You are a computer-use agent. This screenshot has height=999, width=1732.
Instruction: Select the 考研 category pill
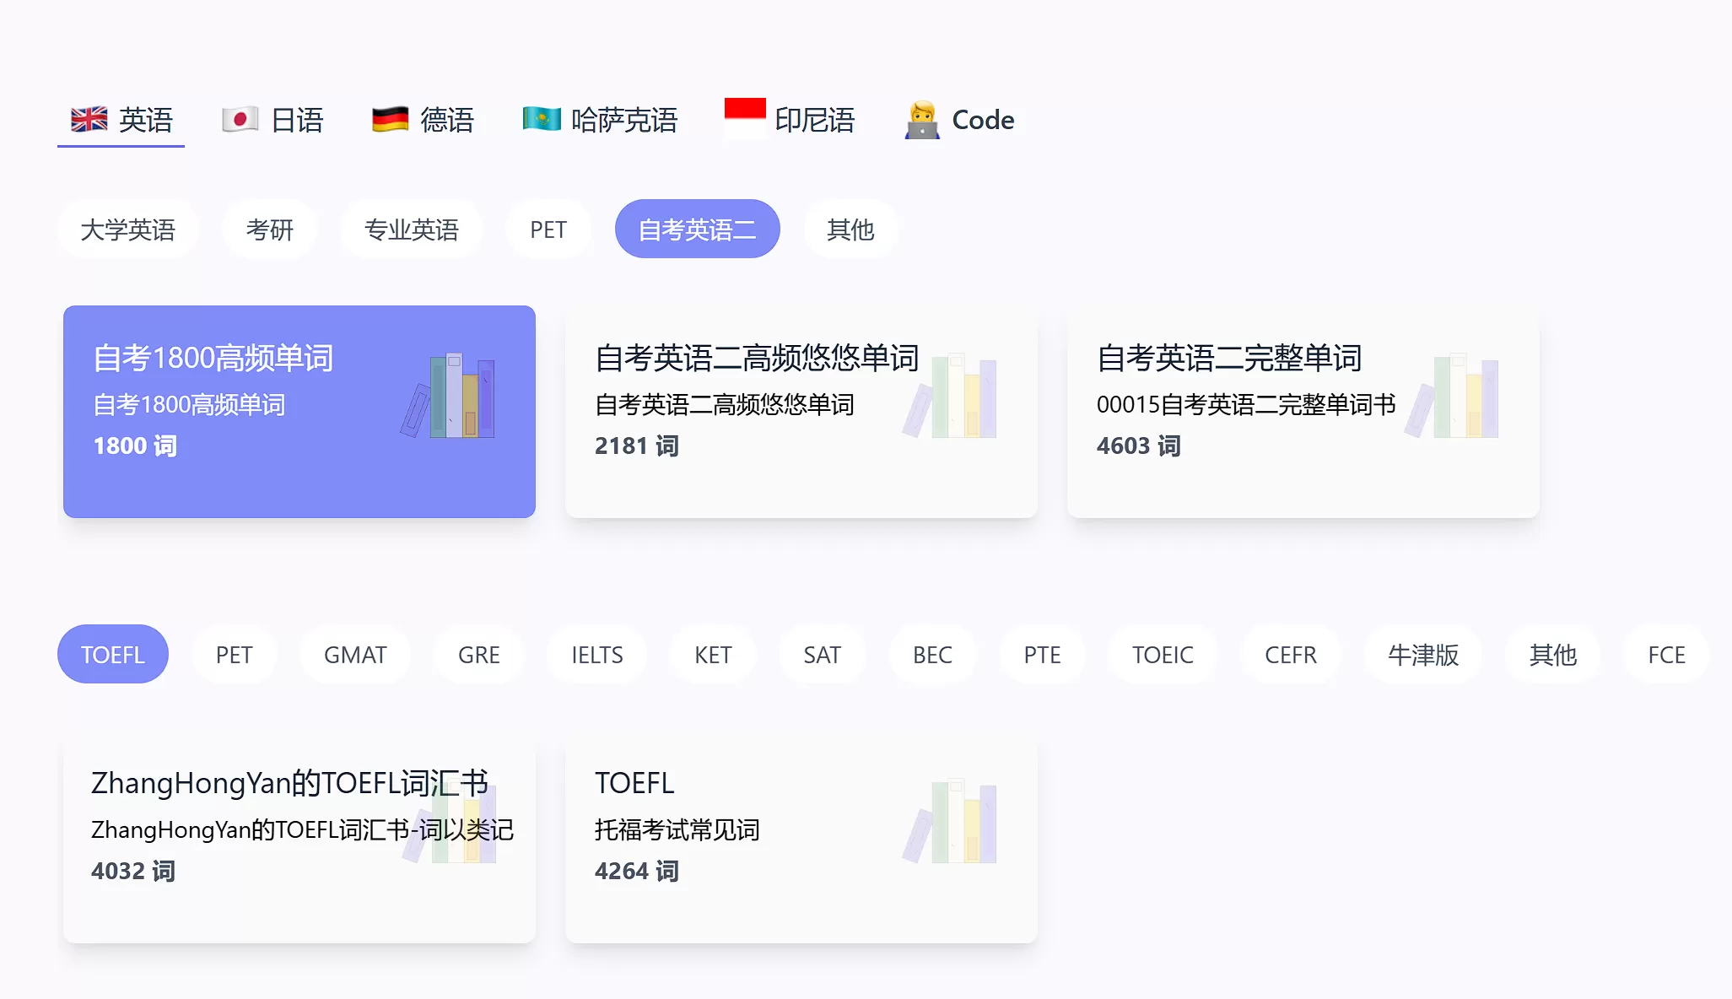[268, 229]
